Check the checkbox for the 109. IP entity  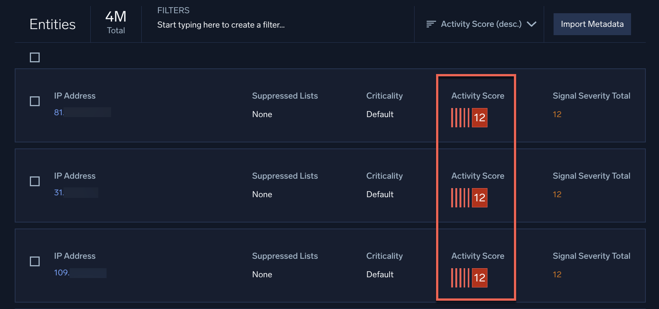click(x=34, y=261)
